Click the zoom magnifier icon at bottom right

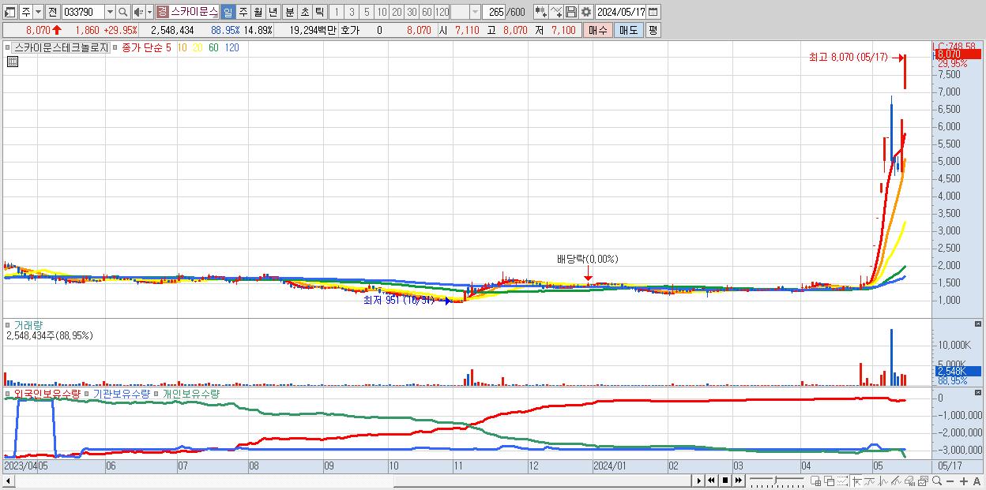point(937,481)
